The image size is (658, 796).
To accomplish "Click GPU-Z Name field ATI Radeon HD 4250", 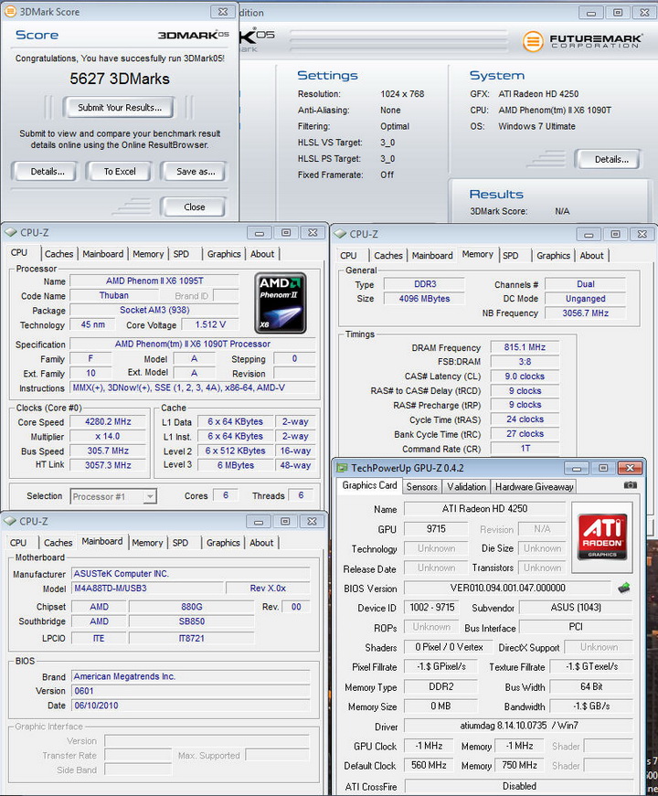I will point(484,509).
